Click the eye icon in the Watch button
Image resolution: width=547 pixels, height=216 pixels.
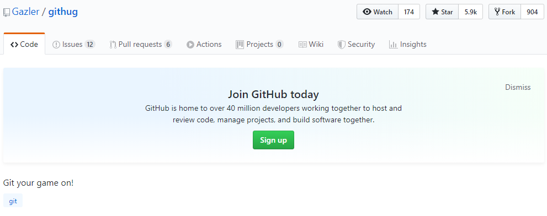[x=367, y=12]
